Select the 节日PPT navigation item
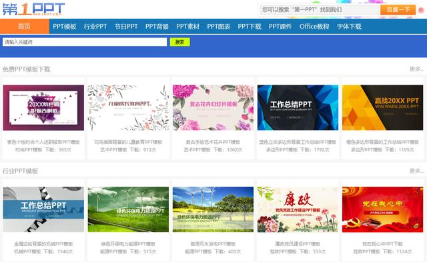The height and width of the screenshot is (262, 427). [x=126, y=27]
